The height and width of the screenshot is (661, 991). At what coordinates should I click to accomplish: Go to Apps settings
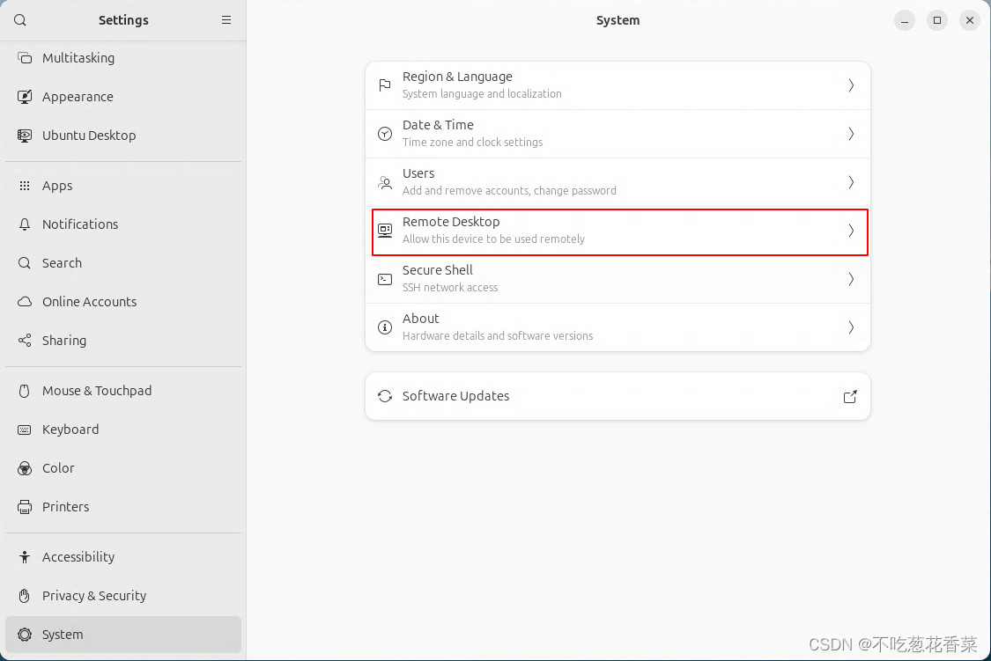coord(123,186)
